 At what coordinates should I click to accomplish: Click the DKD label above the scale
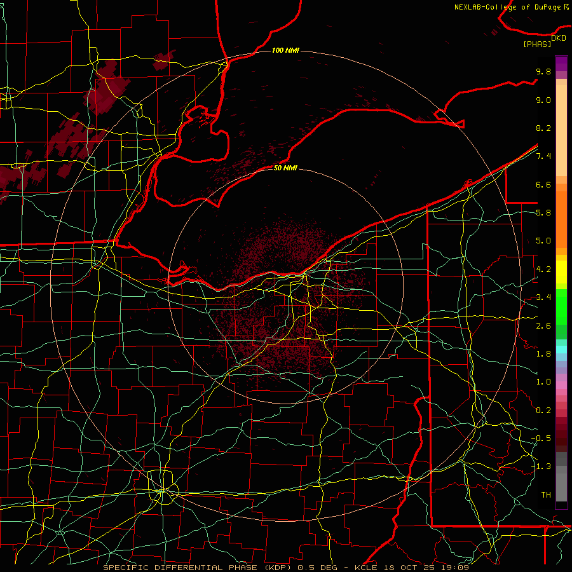point(559,38)
